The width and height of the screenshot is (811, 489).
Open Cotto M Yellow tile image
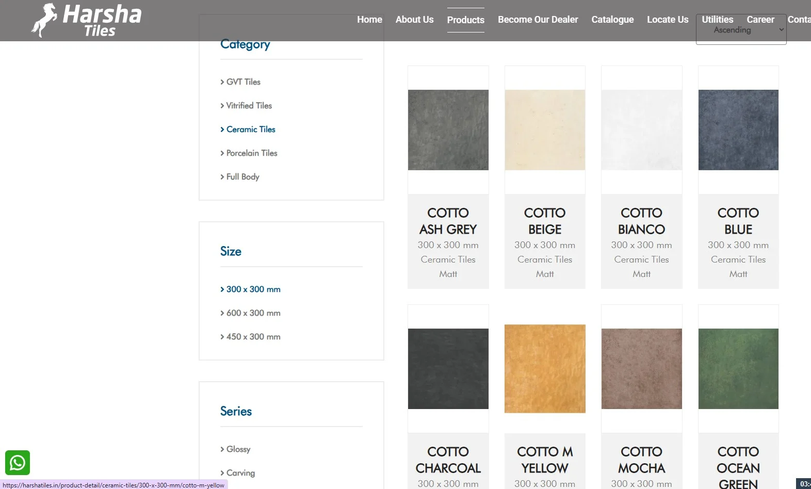click(545, 369)
